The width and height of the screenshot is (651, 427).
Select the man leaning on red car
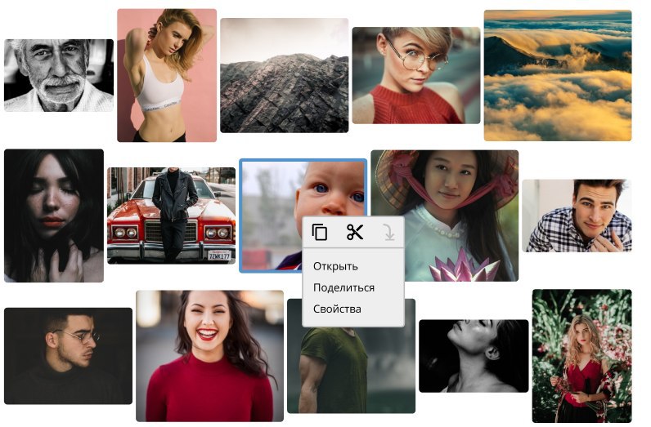pos(171,216)
